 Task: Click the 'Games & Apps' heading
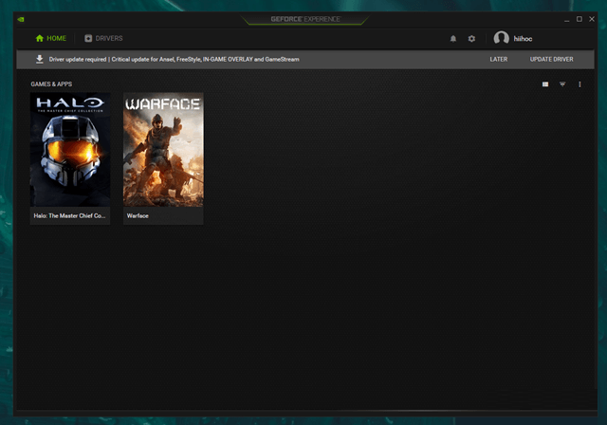coord(51,84)
